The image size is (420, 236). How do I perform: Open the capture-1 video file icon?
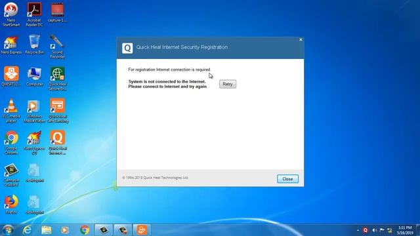tap(57, 12)
